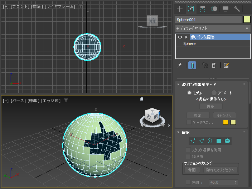Select the Border sub-object level icon
This screenshot has width=252, height=189.
click(210, 141)
